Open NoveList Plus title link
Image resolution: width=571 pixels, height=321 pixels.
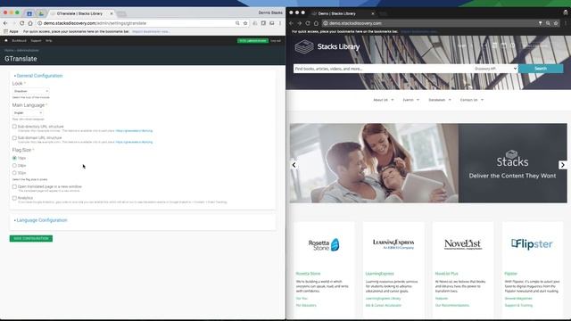[446, 274]
